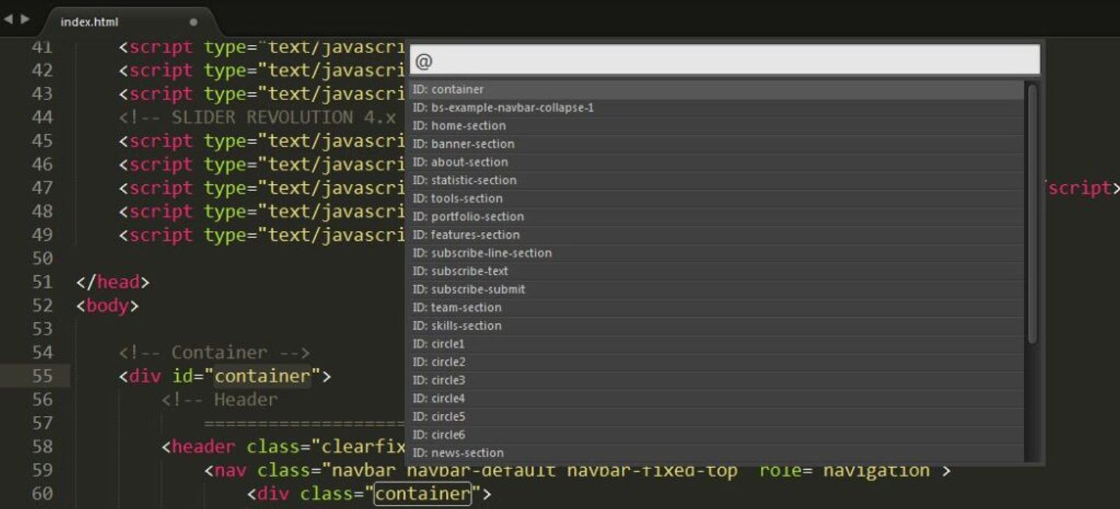Click 'container' class value on line 60

[423, 494]
